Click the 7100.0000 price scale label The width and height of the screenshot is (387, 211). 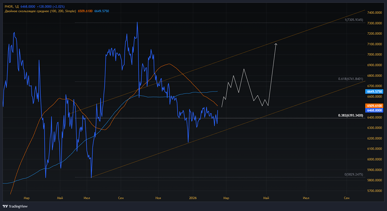[x=374, y=44]
